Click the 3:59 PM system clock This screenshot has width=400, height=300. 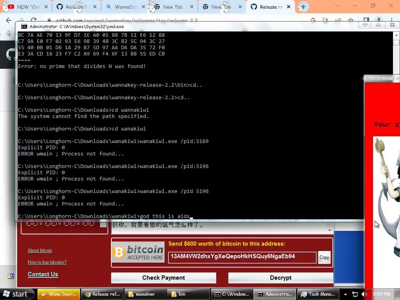click(381, 294)
